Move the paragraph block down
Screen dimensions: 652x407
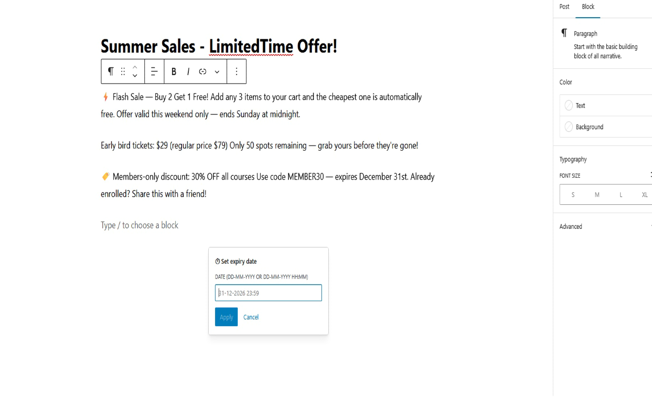[x=135, y=76]
